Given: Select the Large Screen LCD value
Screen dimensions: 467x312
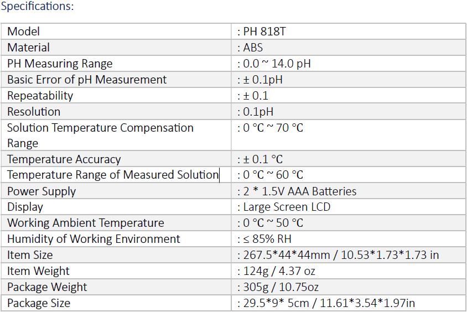Looking at the screenshot, I should [x=287, y=207].
